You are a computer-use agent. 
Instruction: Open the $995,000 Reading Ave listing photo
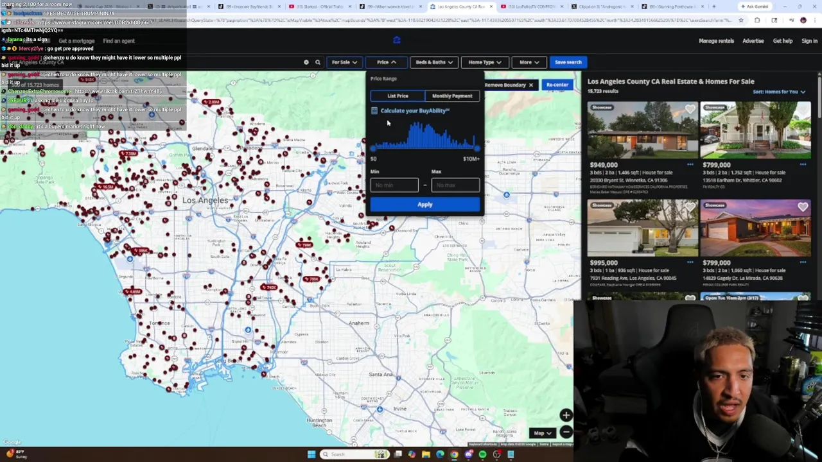click(642, 227)
